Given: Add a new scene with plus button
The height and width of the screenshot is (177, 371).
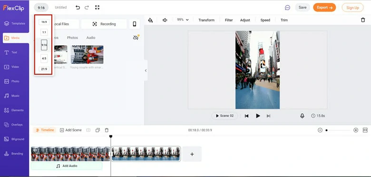Looking at the screenshot, I should [192, 154].
